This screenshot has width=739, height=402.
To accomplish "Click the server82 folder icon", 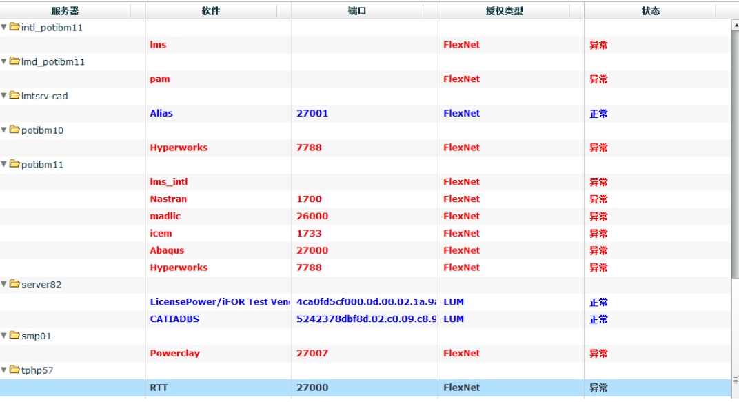I will [14, 284].
